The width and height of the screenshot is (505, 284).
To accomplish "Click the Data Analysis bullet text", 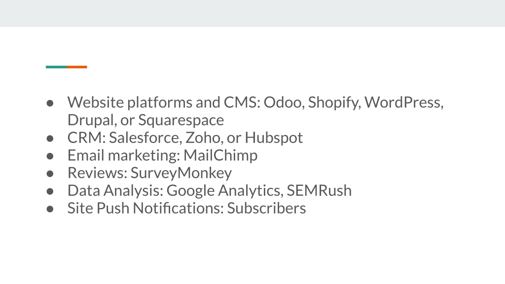I will pos(209,191).
